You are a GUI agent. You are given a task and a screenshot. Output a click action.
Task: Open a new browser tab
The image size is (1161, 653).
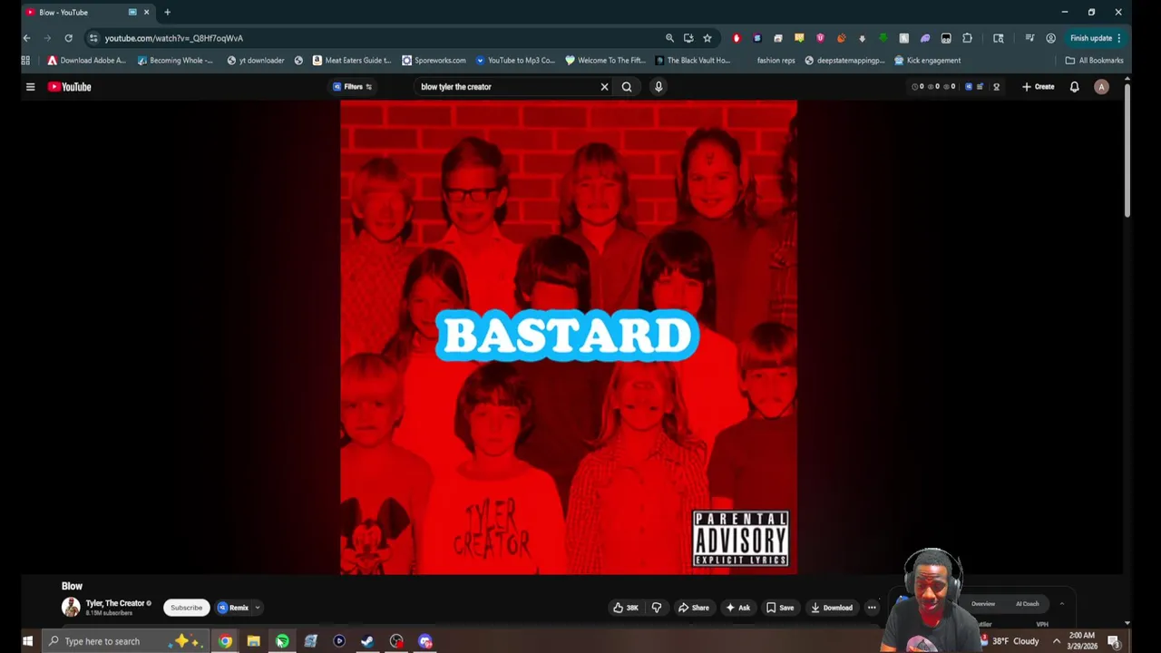(x=167, y=12)
